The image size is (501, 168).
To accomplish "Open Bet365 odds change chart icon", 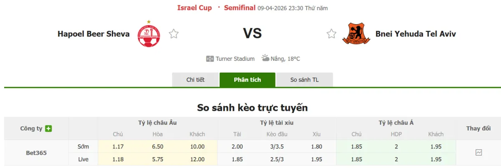I will [478, 153].
